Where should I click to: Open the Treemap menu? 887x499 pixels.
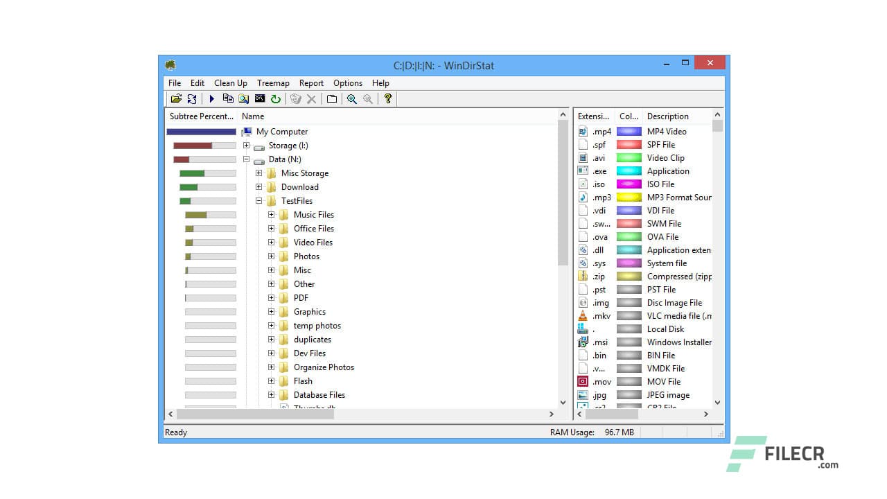pyautogui.click(x=273, y=82)
